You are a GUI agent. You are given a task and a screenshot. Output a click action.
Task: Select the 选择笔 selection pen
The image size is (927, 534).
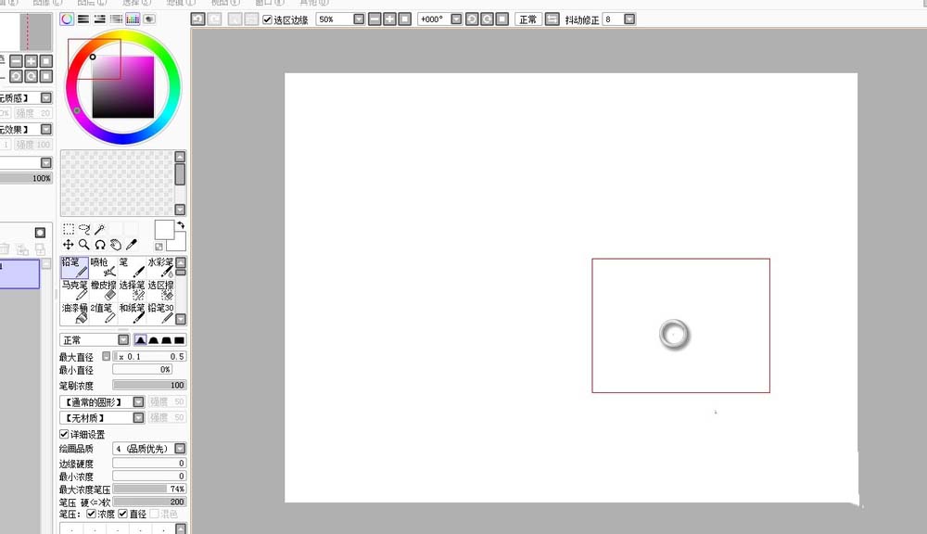(x=132, y=290)
